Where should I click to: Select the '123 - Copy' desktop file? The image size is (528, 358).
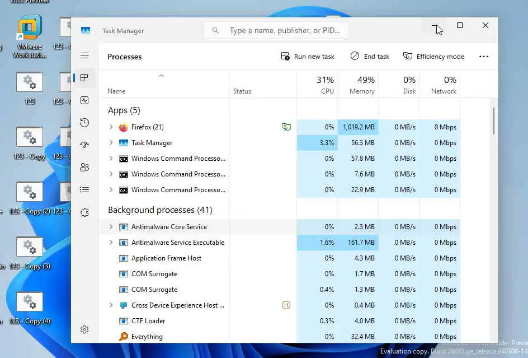tap(30, 143)
